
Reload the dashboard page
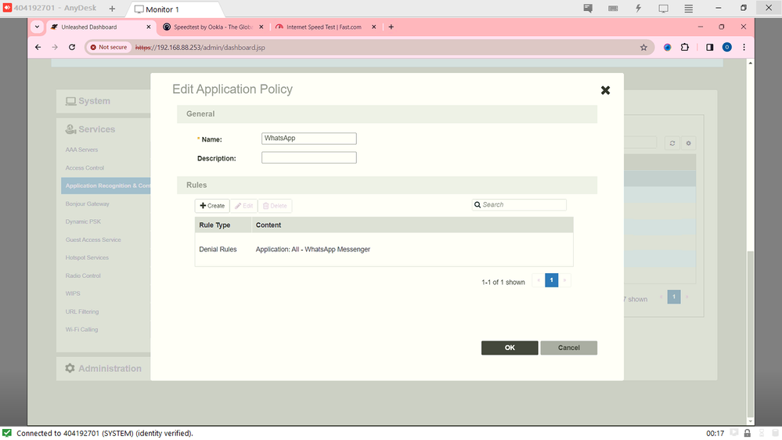(x=72, y=47)
